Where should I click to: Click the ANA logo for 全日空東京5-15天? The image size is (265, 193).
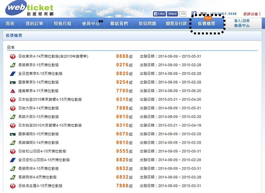click(13, 73)
